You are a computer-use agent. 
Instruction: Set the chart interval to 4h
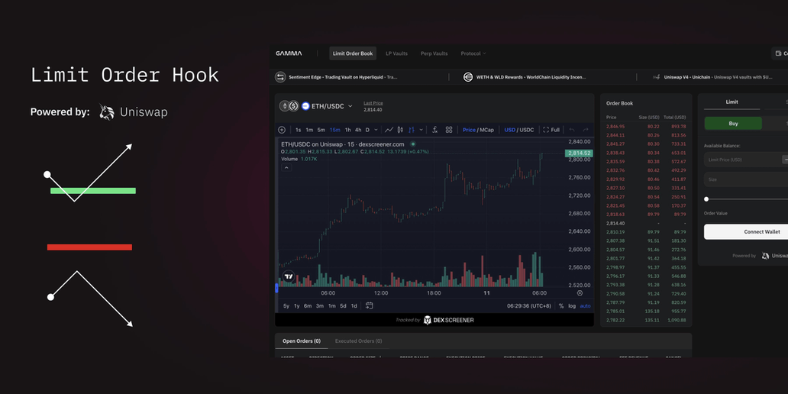pos(358,130)
